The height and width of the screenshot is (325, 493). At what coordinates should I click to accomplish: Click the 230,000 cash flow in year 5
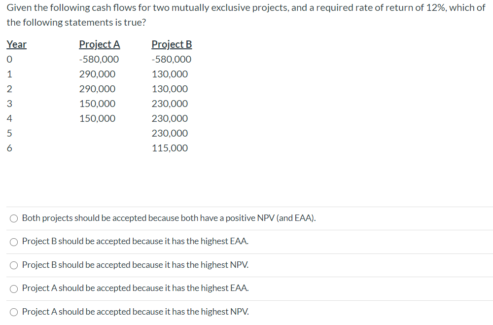pos(173,133)
